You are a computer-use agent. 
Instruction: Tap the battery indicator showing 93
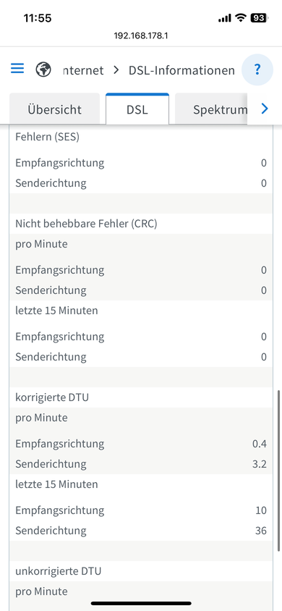[x=259, y=18]
